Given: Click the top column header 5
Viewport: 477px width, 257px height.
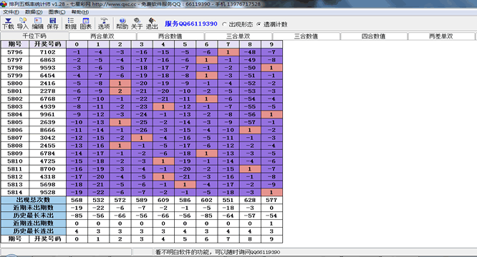Looking at the screenshot, I should point(185,44).
